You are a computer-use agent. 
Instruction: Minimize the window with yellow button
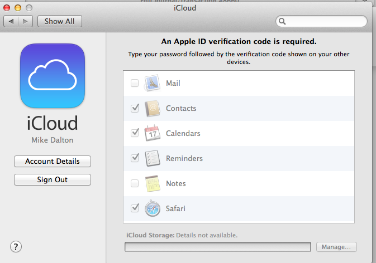coord(18,8)
